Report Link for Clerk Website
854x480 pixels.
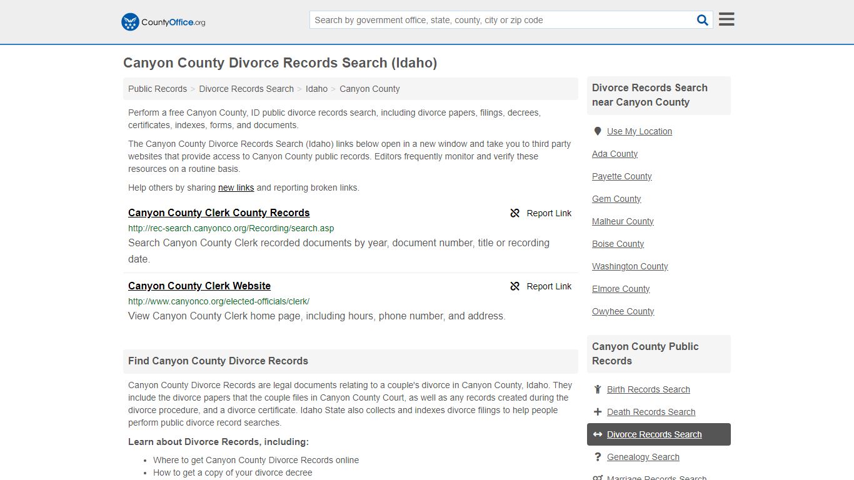tap(541, 286)
